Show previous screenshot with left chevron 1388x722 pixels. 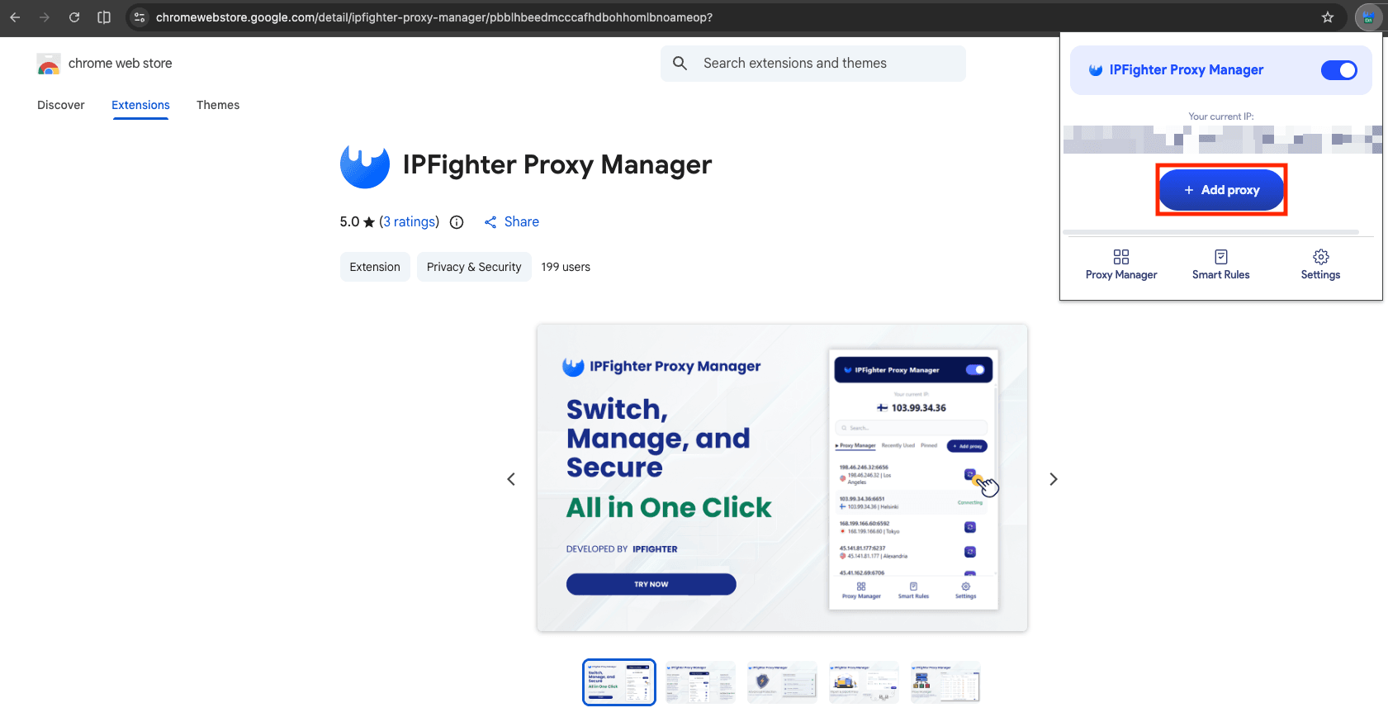point(511,479)
